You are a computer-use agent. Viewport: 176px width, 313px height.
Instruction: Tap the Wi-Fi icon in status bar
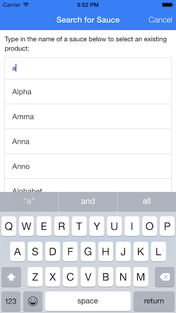[26, 4]
